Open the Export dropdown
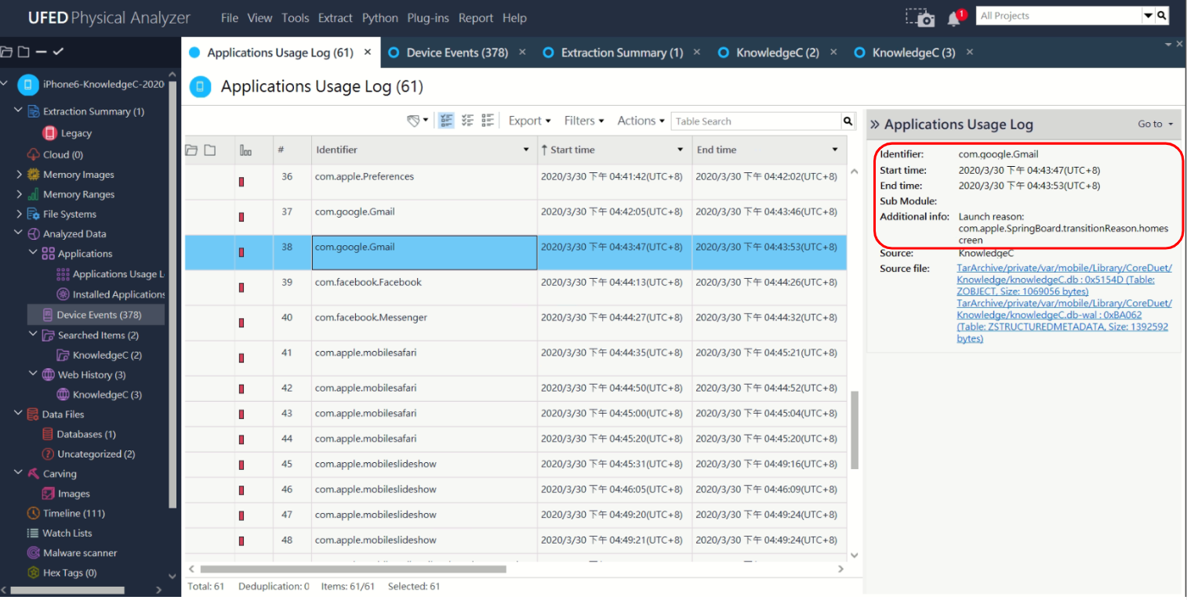Screen dimensions: 1187x600 (529, 121)
